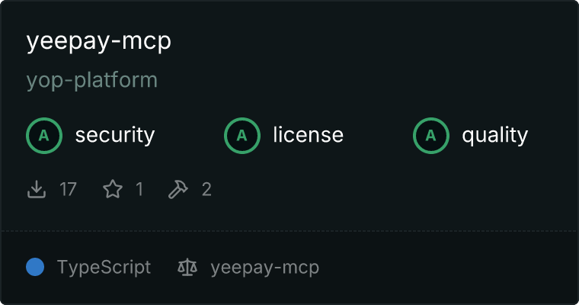The width and height of the screenshot is (579, 305).
Task: Open the yeepay-mcp title link
Action: point(99,41)
